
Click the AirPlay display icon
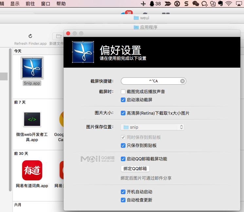pyautogui.click(x=239, y=4)
